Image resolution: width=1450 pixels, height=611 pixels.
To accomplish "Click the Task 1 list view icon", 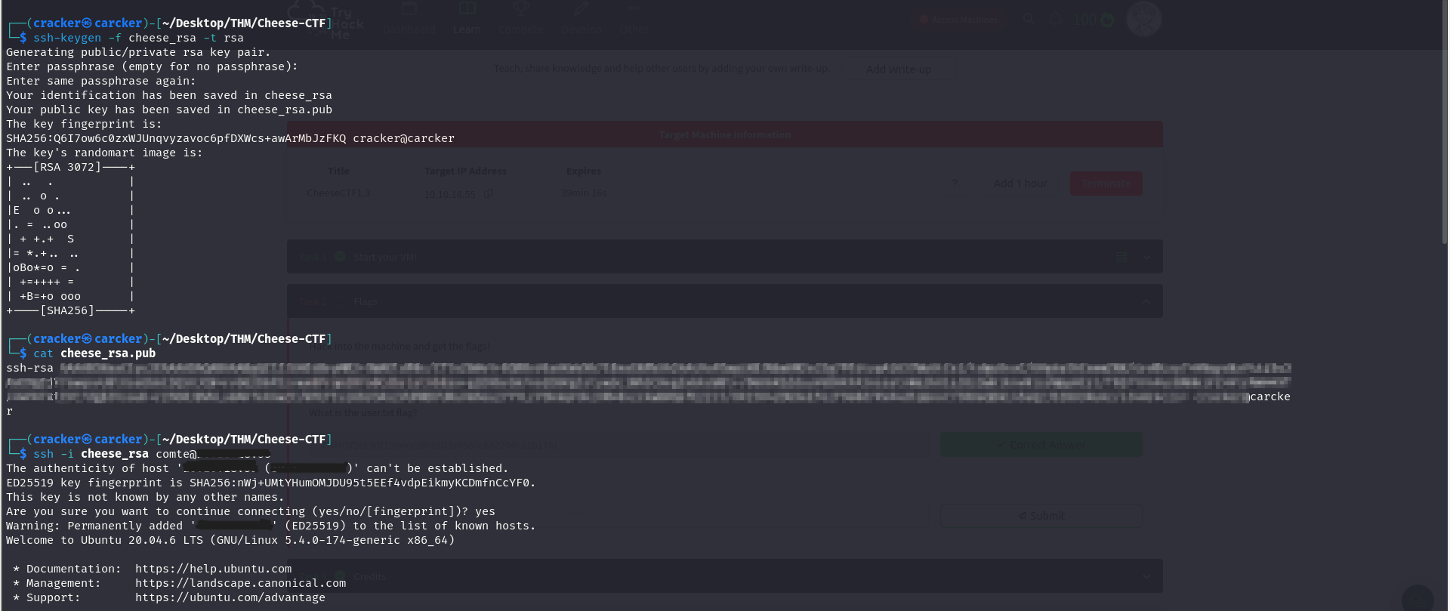I will pyautogui.click(x=1121, y=258).
